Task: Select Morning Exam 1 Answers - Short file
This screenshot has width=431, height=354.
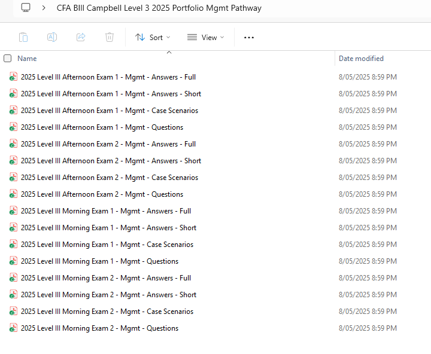Action: coord(108,228)
